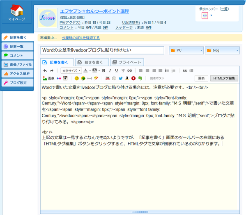Insert a bulleted list
This screenshot has height=215, width=246.
[x=167, y=70]
